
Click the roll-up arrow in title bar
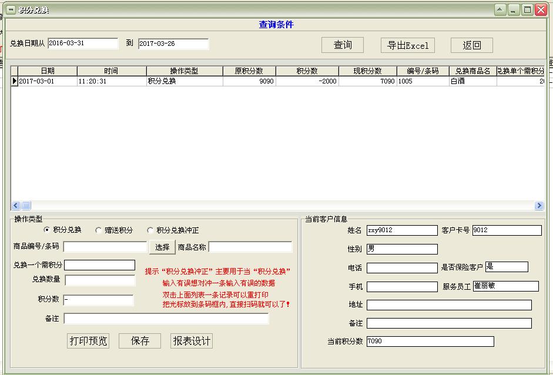coord(500,10)
